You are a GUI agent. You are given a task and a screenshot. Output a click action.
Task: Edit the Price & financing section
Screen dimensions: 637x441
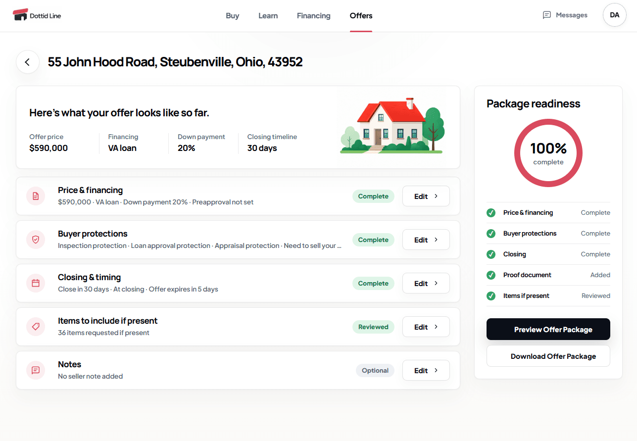426,196
